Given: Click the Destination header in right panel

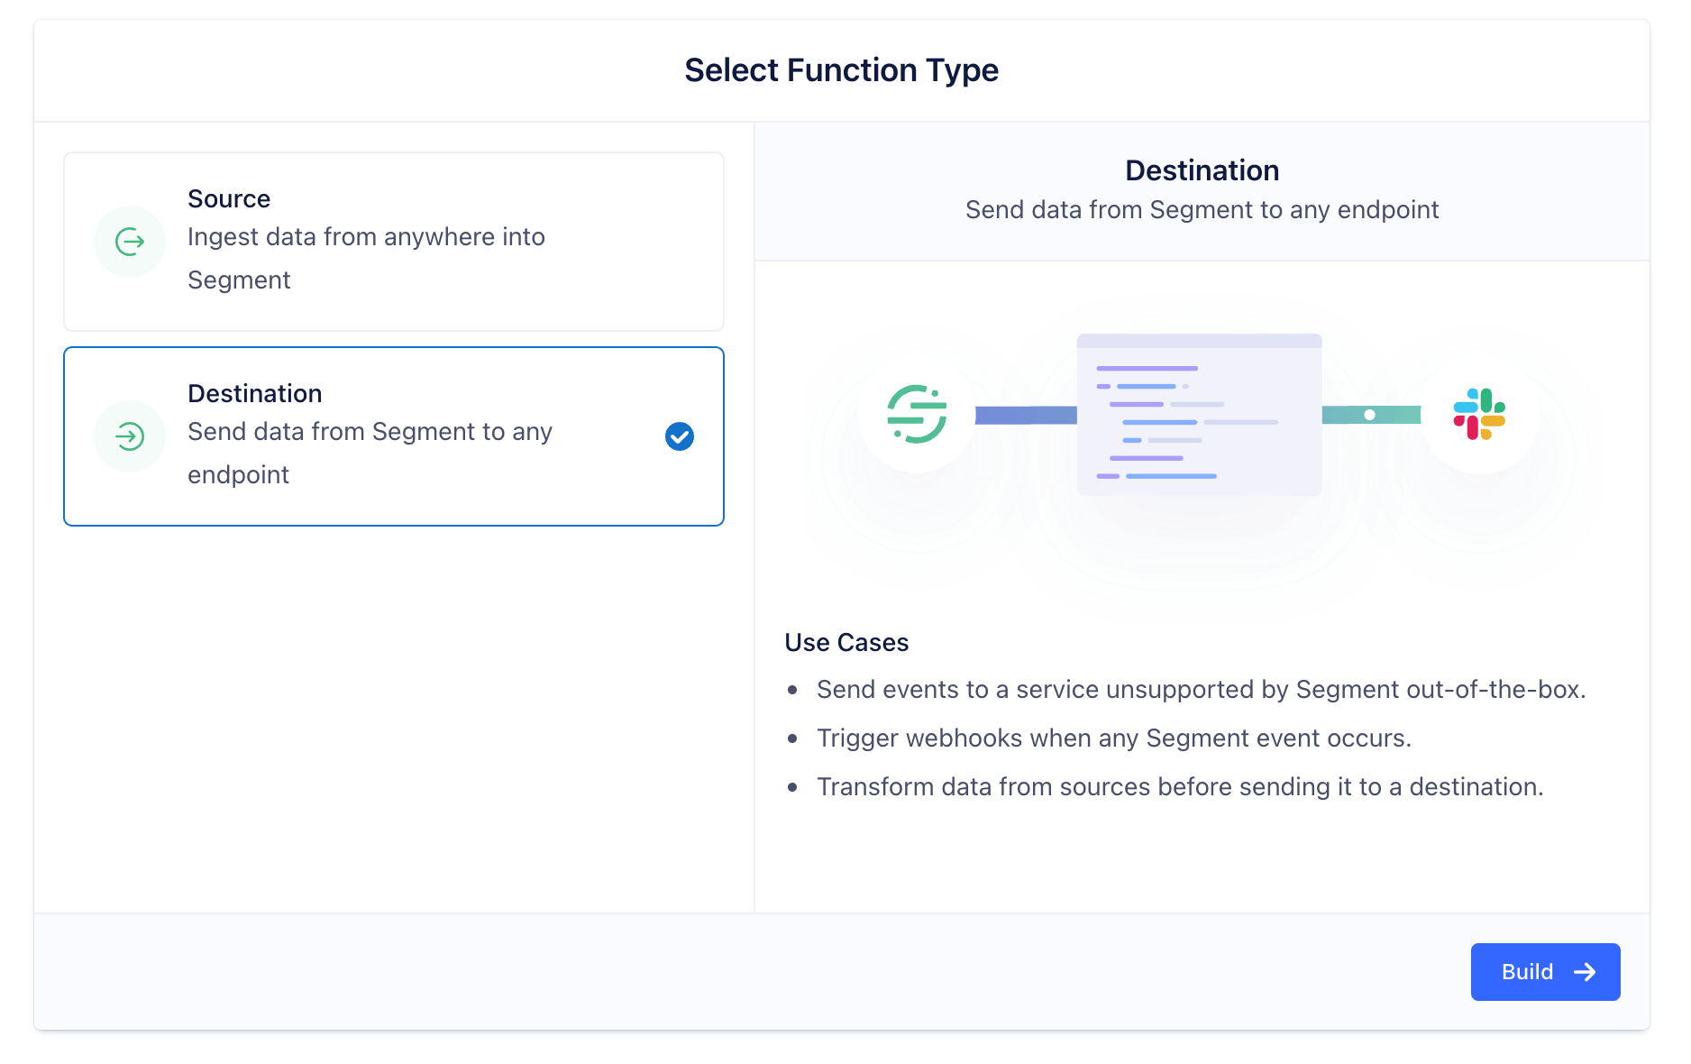Looking at the screenshot, I should (x=1201, y=170).
